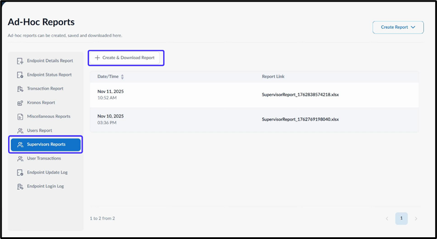Click the Report Link column header
The height and width of the screenshot is (239, 437).
273,77
